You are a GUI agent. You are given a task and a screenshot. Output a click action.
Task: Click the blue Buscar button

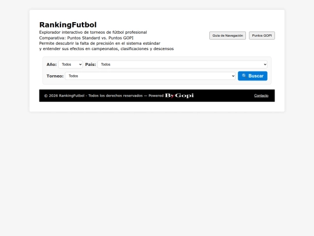[252, 76]
